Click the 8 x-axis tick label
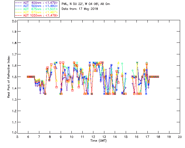The width and height of the screenshot is (185, 148). click(x=50, y=137)
